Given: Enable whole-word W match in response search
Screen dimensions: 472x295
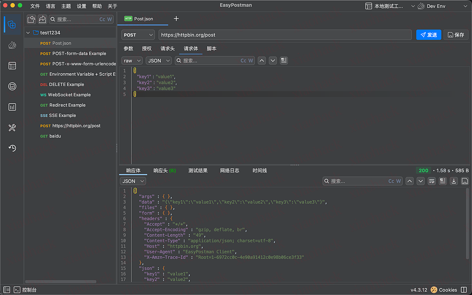Looking at the screenshot, I should (398, 181).
